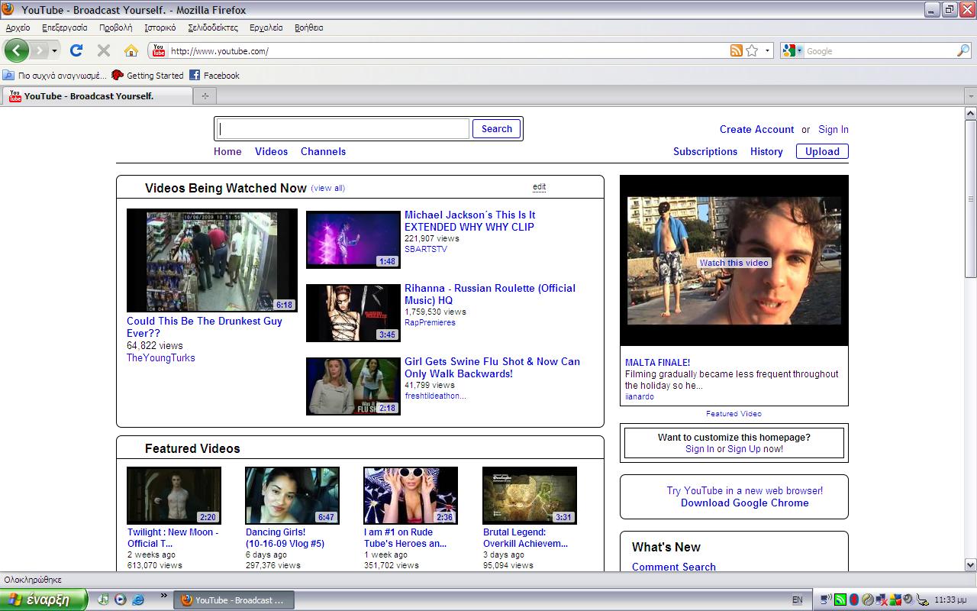Viewport: 977px width, 611px height.
Task: Click the Bluetooth tray icon
Action: [854, 600]
